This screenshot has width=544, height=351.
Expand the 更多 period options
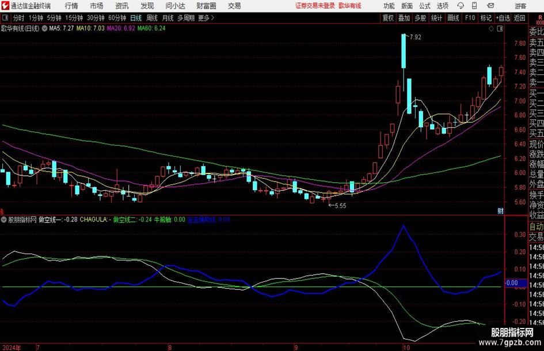[206, 18]
